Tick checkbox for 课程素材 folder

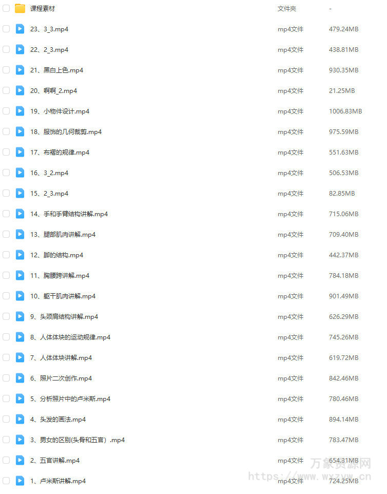click(6, 9)
